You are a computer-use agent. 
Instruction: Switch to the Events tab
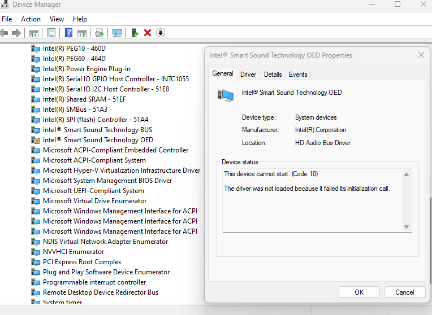298,75
